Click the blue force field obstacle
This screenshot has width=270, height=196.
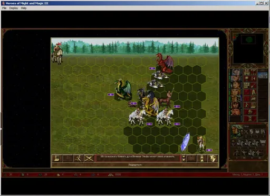pyautogui.click(x=185, y=142)
